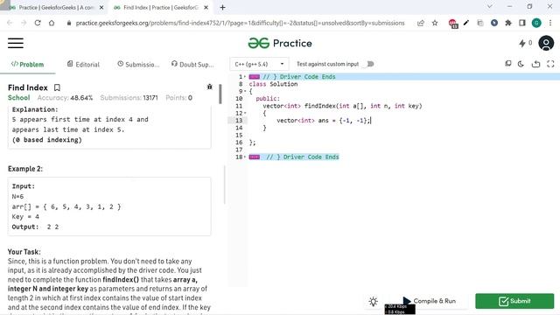The height and width of the screenshot is (315, 560).
Task: Click the 'Find Index' problem title
Action: pos(28,87)
